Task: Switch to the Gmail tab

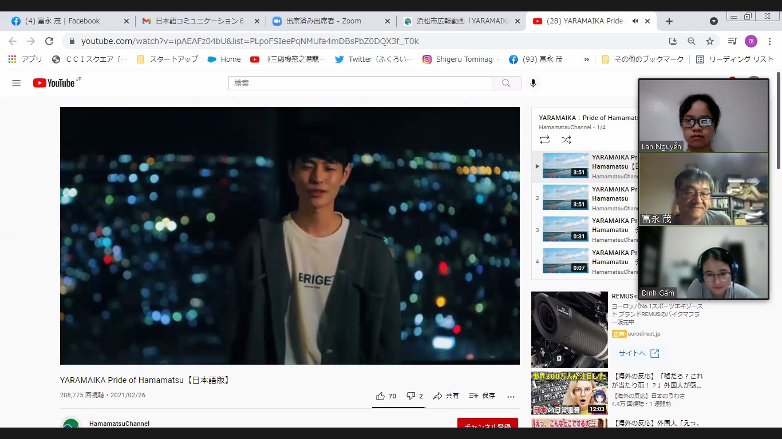Action: (x=195, y=21)
